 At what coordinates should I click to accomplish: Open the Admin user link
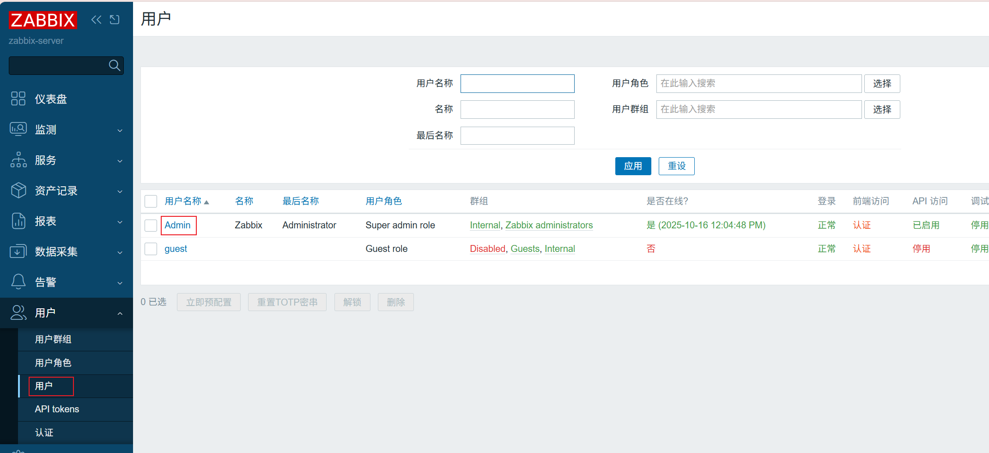pos(177,225)
